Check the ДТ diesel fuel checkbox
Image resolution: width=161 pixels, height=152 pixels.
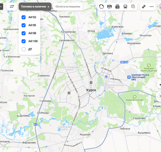click(23, 49)
